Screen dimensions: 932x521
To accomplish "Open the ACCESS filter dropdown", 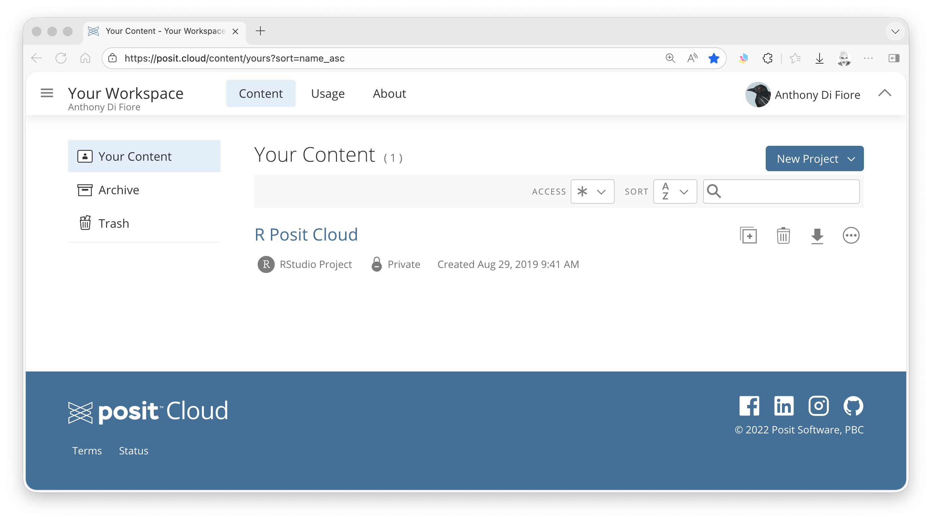I will point(592,191).
